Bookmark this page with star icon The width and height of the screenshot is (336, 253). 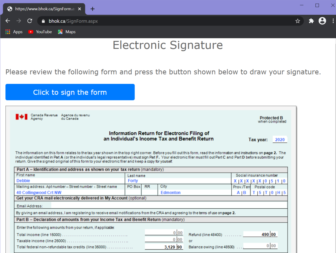(298, 21)
